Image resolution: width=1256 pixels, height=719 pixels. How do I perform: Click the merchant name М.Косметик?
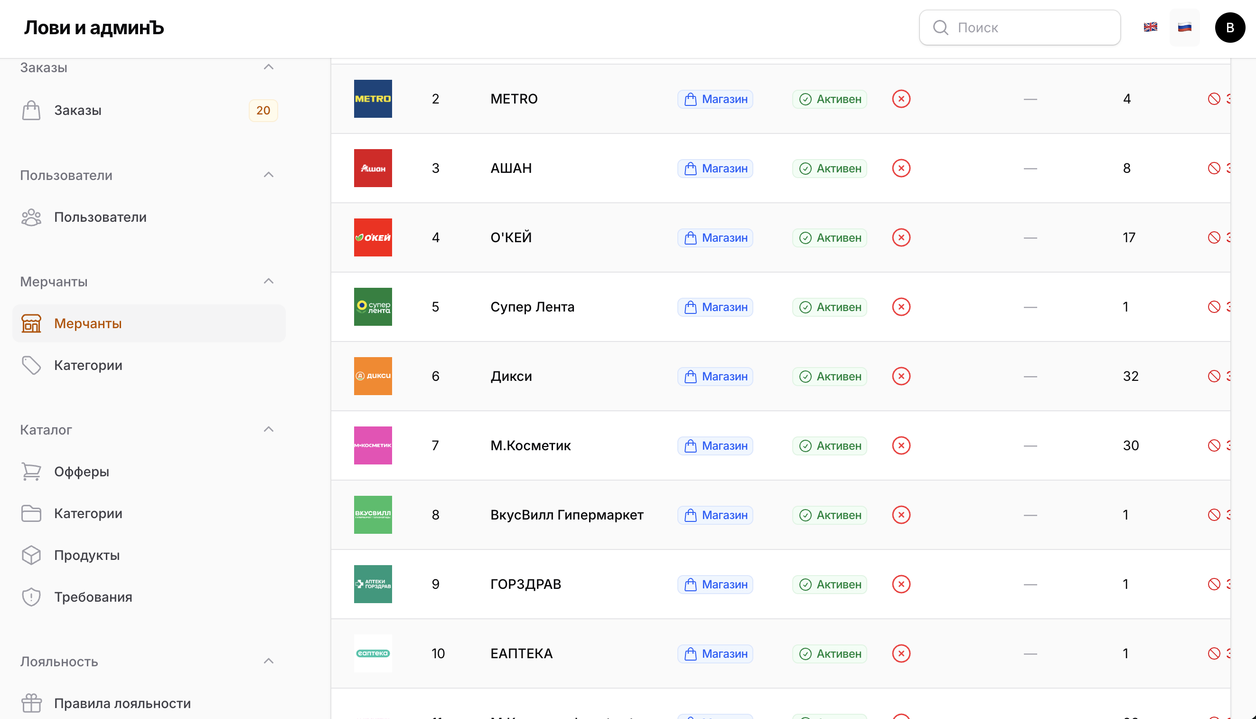click(x=531, y=445)
